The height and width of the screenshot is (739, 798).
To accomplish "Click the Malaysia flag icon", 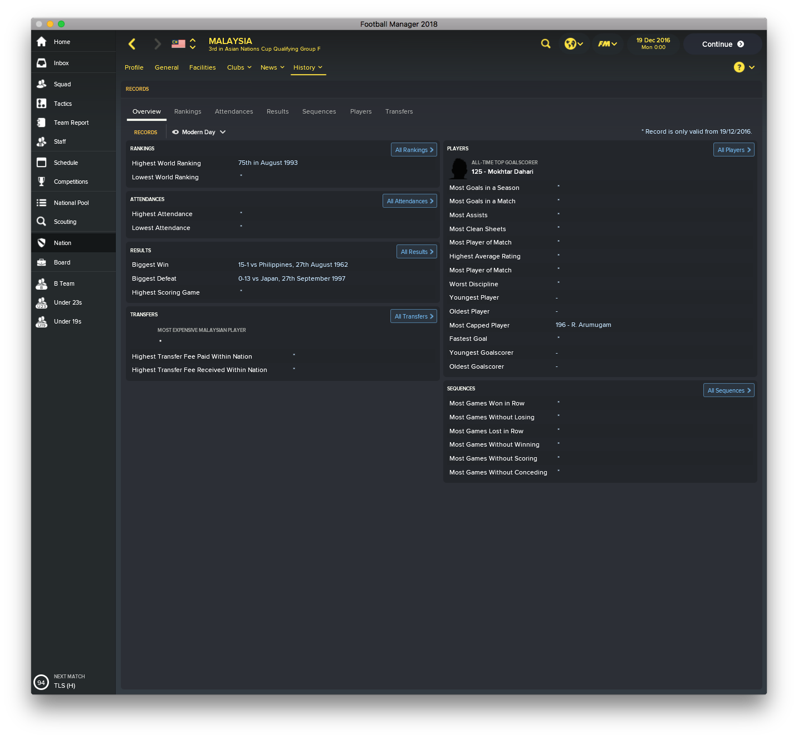I will tap(178, 43).
